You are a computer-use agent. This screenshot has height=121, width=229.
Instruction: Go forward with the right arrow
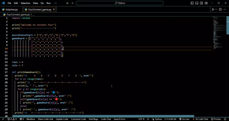point(72,3)
